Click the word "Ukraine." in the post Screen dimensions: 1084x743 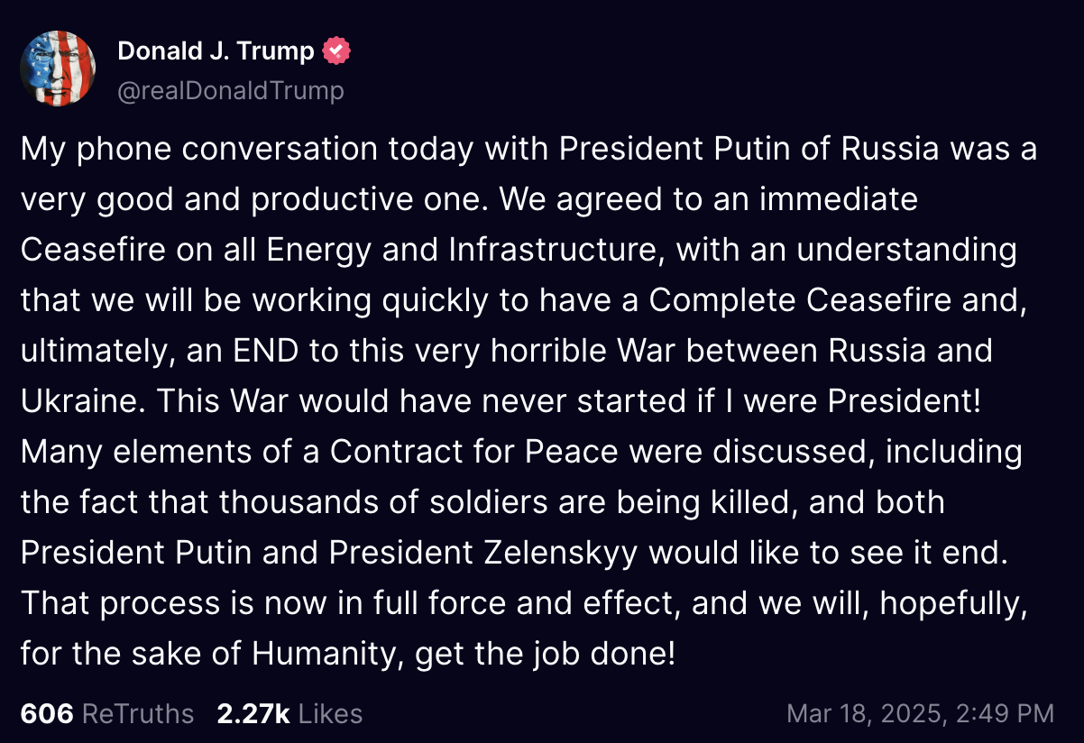[84, 400]
